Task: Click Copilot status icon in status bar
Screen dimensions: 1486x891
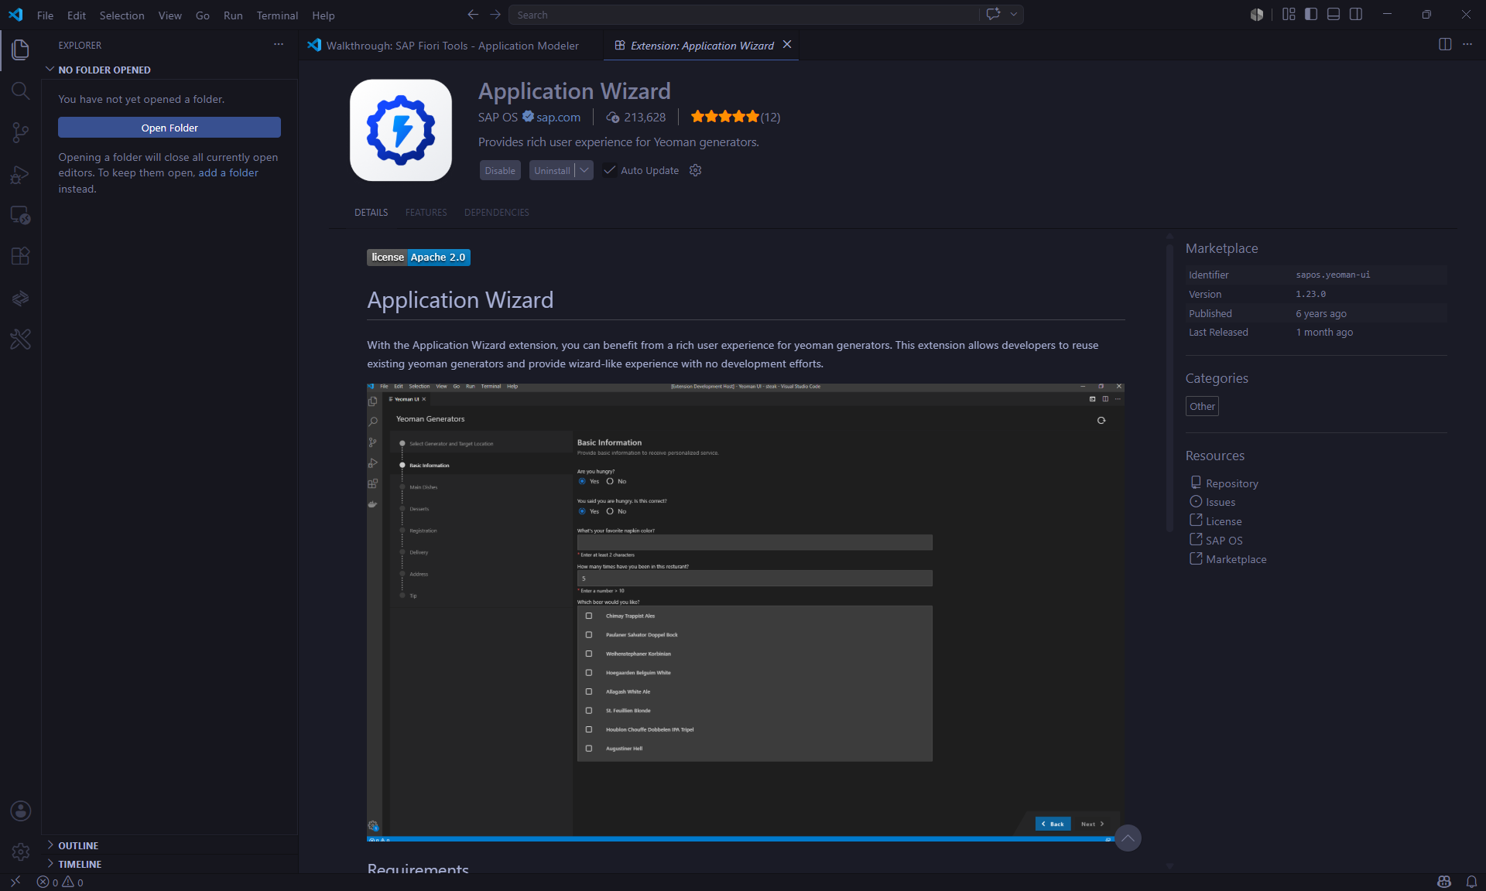Action: 1444,882
